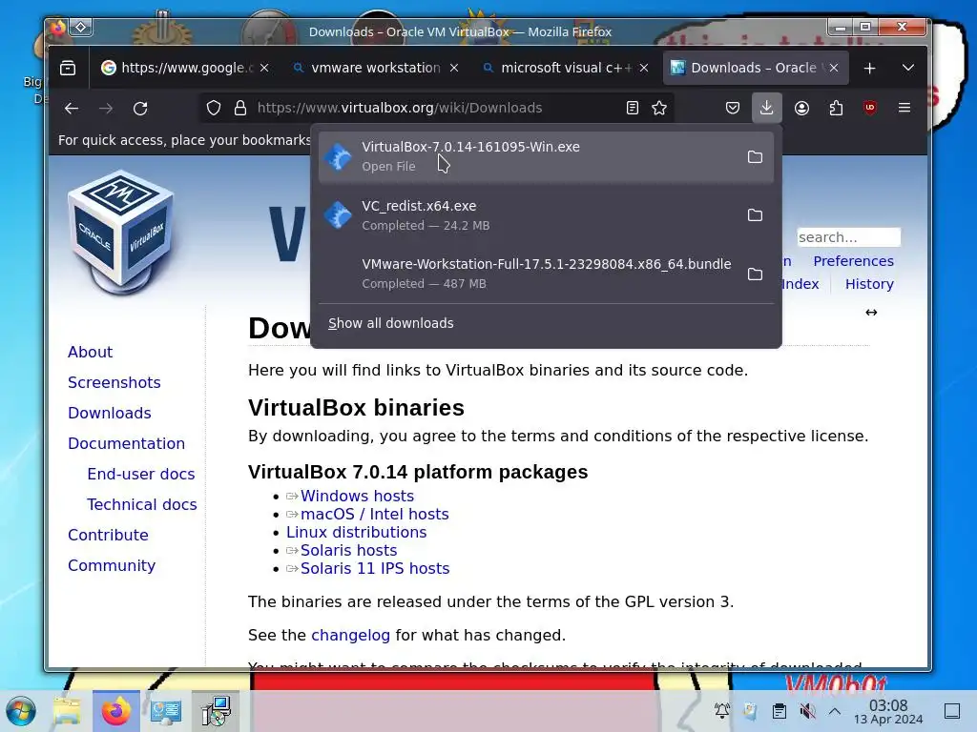Unmute the volume tray icon
977x732 pixels.
point(807,711)
